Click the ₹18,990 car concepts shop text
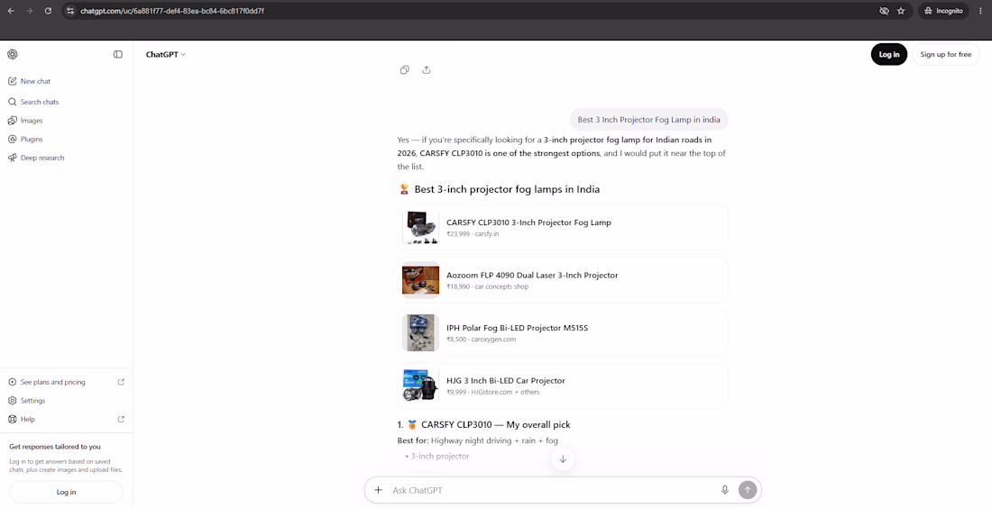 [487, 286]
